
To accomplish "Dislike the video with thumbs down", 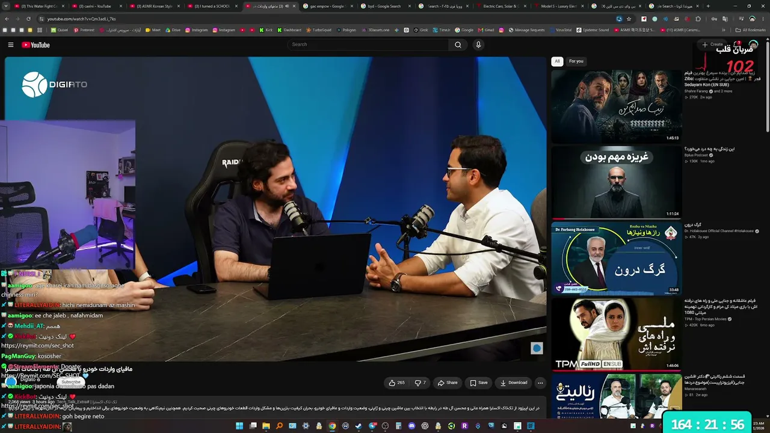I will point(420,382).
